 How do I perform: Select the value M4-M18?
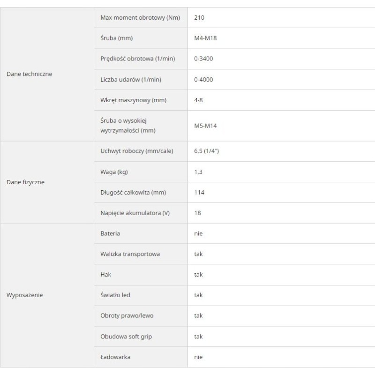[x=205, y=38]
